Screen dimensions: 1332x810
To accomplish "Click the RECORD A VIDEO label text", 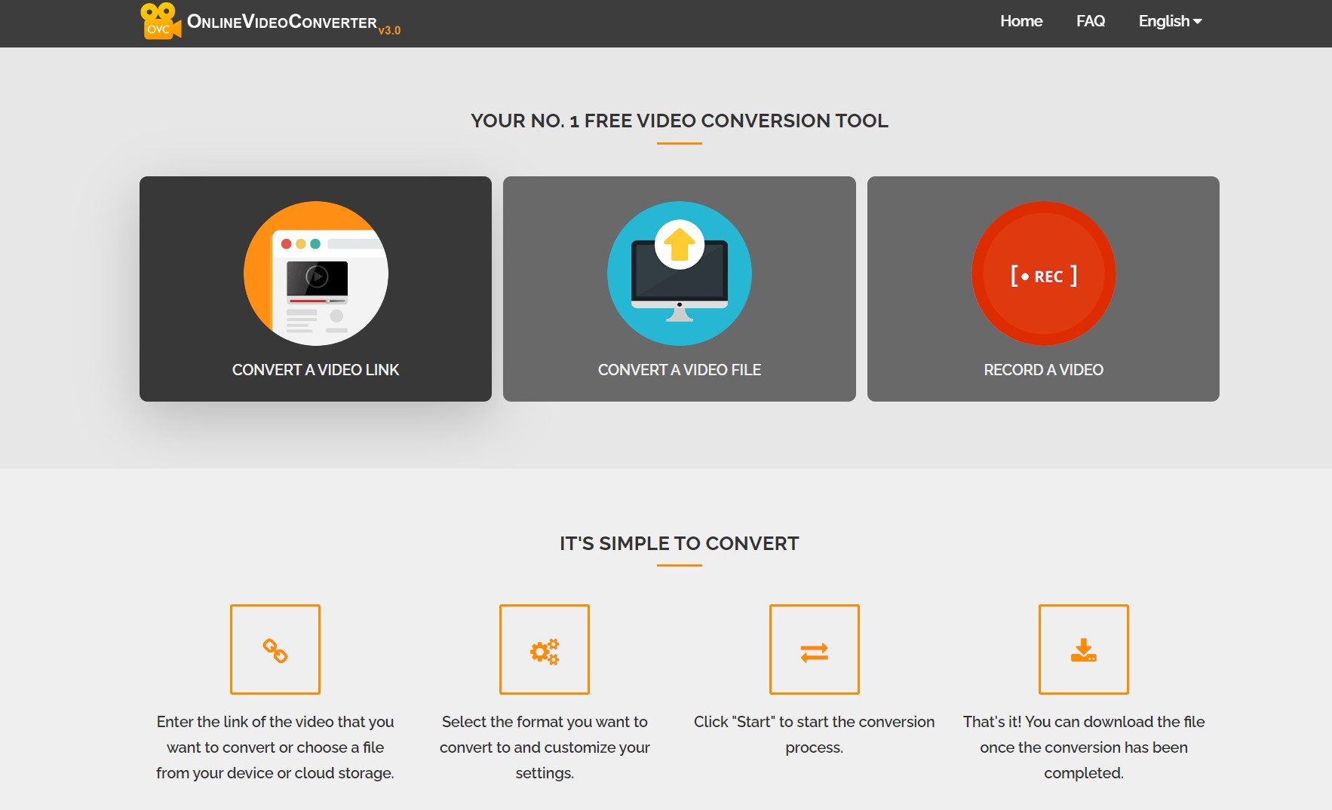I will coord(1043,369).
